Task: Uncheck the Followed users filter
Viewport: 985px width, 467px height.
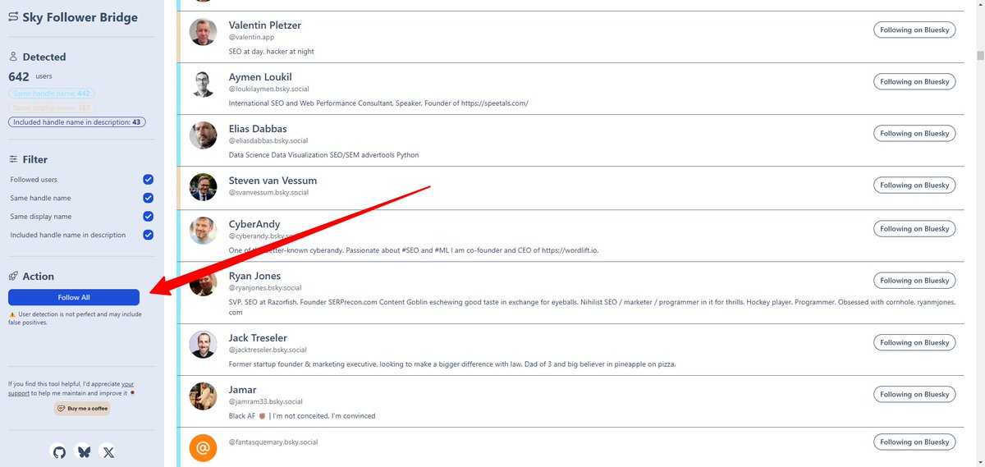Action: (149, 179)
